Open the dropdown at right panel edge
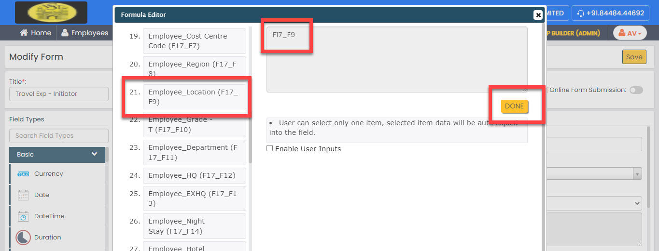The height and width of the screenshot is (251, 659). 637,174
